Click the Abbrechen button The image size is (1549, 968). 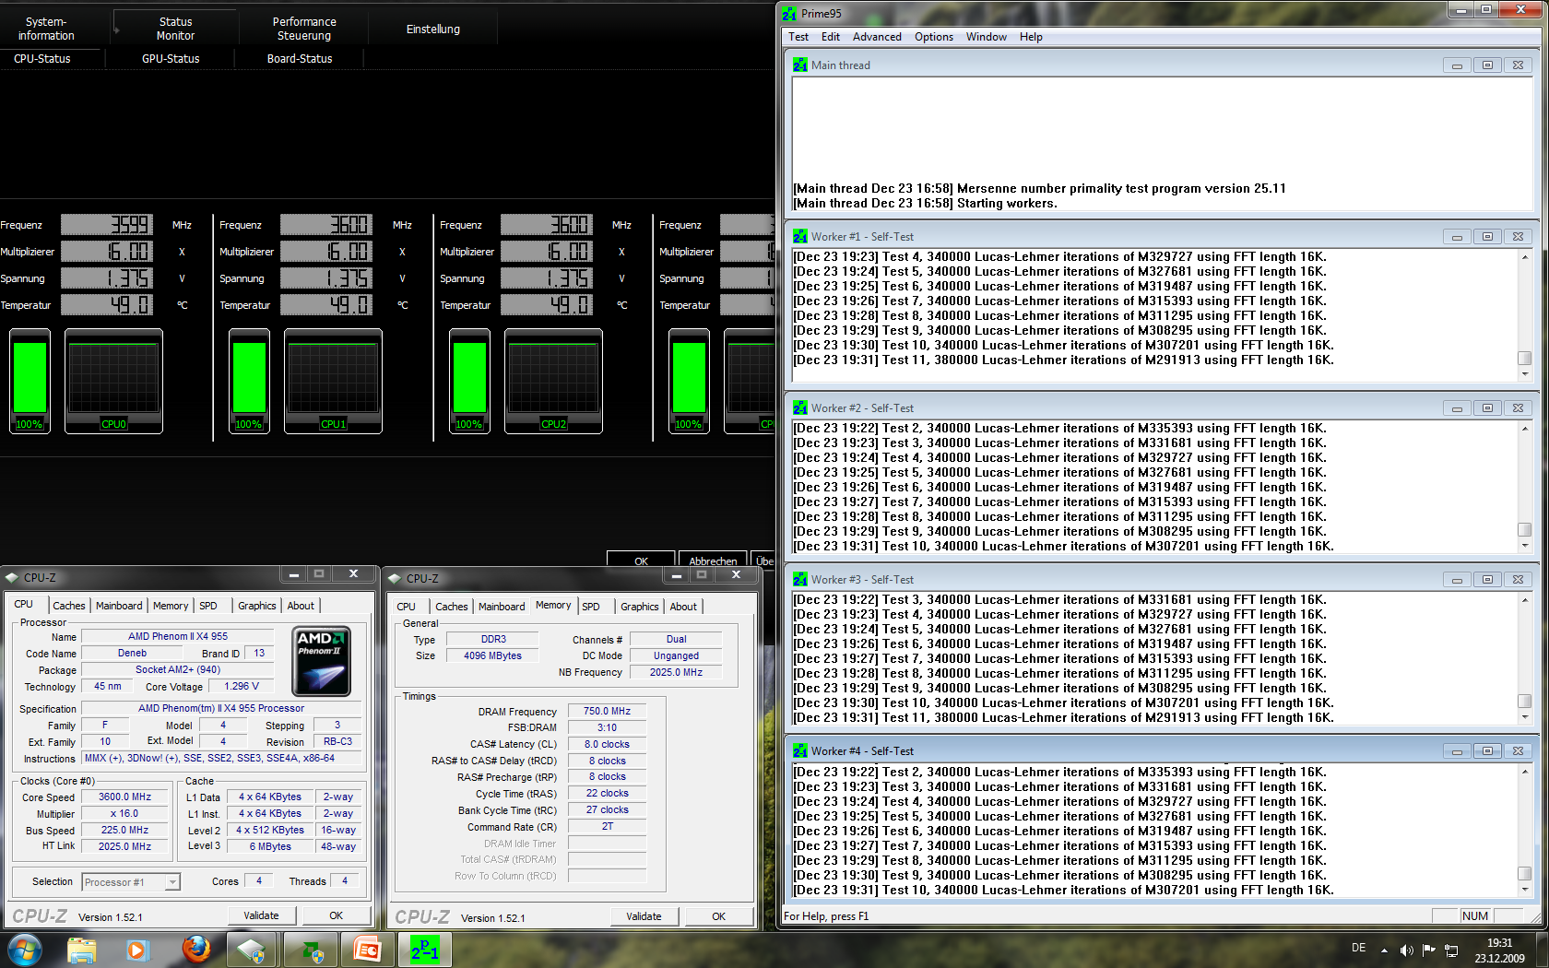point(713,560)
